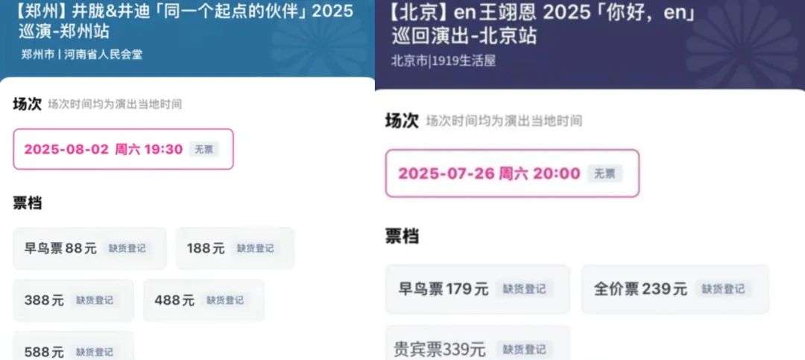Click 缺货登记 next to 早鸟票 88元

coord(127,249)
